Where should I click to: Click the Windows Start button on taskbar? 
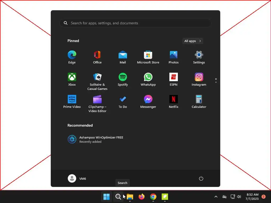coord(106,197)
